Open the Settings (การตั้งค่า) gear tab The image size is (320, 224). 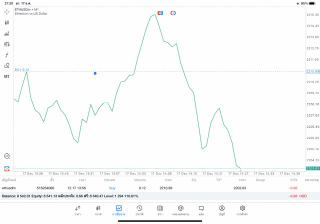[242, 210]
